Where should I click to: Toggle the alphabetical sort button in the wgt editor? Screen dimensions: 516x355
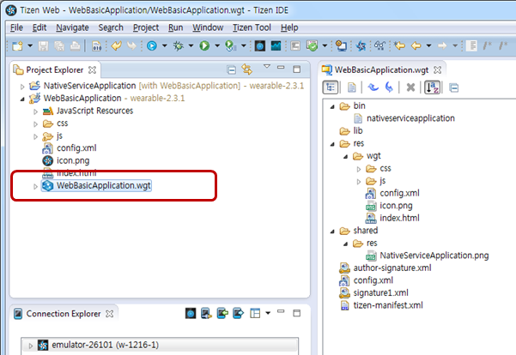click(x=434, y=87)
